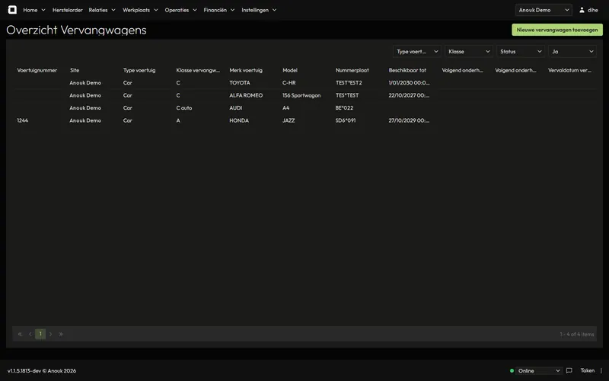Screen dimensions: 609x381
Task: Click license plate BE*022
Action: (x=345, y=107)
